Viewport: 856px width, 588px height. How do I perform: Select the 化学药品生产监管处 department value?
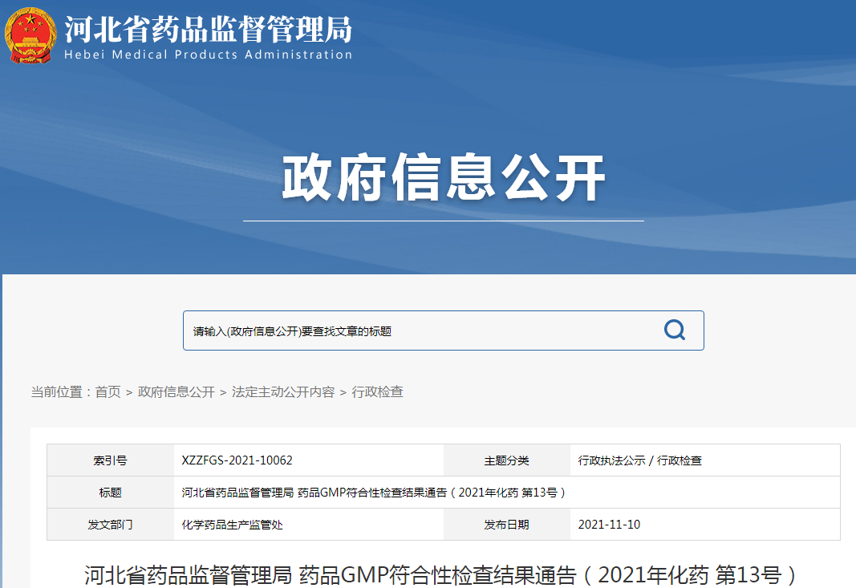click(x=232, y=525)
